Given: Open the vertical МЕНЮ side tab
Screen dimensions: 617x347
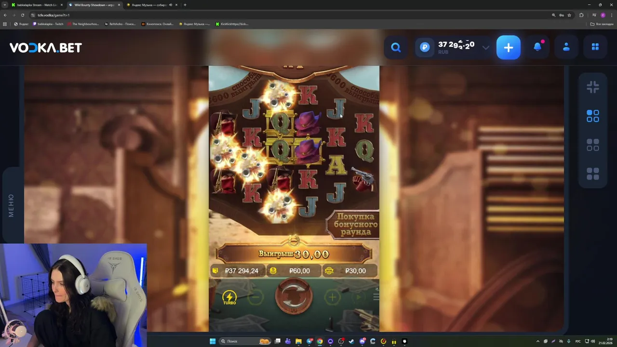Looking at the screenshot, I should click(11, 205).
